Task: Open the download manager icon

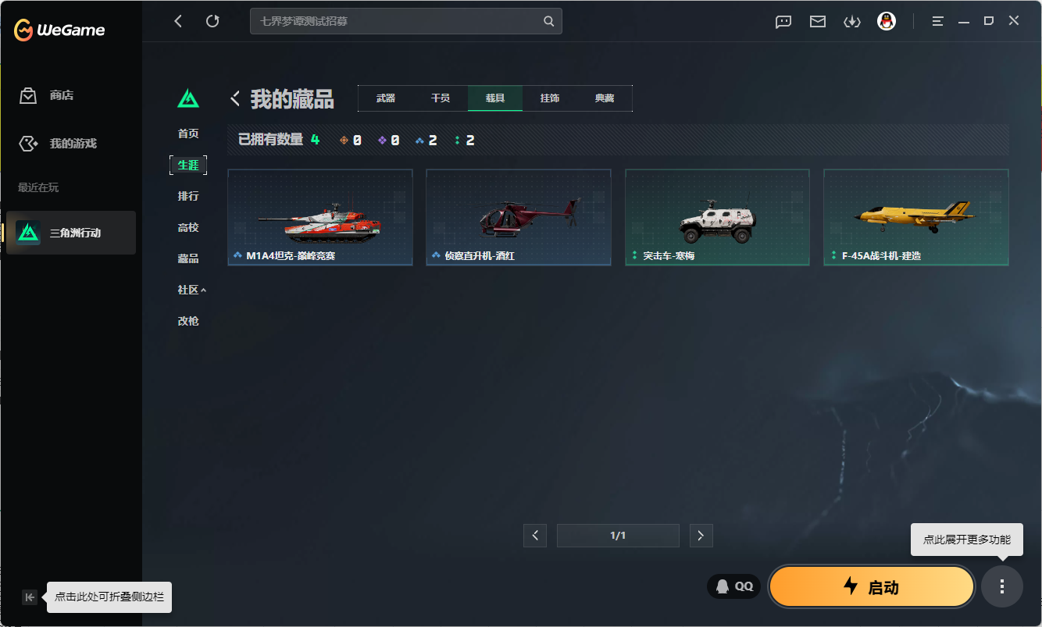Action: 851,22
